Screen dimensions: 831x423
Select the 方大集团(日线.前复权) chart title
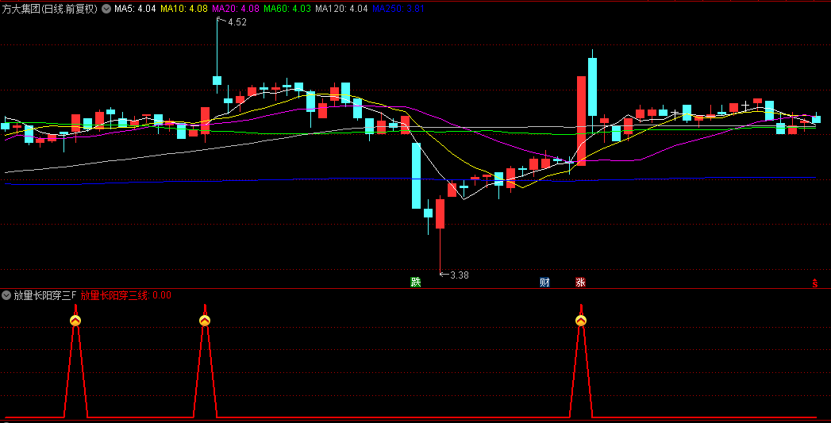click(x=50, y=9)
